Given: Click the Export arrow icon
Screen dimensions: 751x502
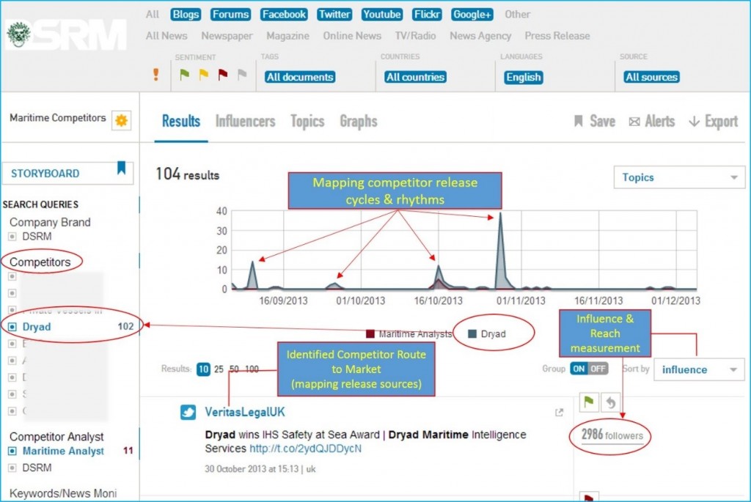Looking at the screenshot, I should click(x=694, y=122).
